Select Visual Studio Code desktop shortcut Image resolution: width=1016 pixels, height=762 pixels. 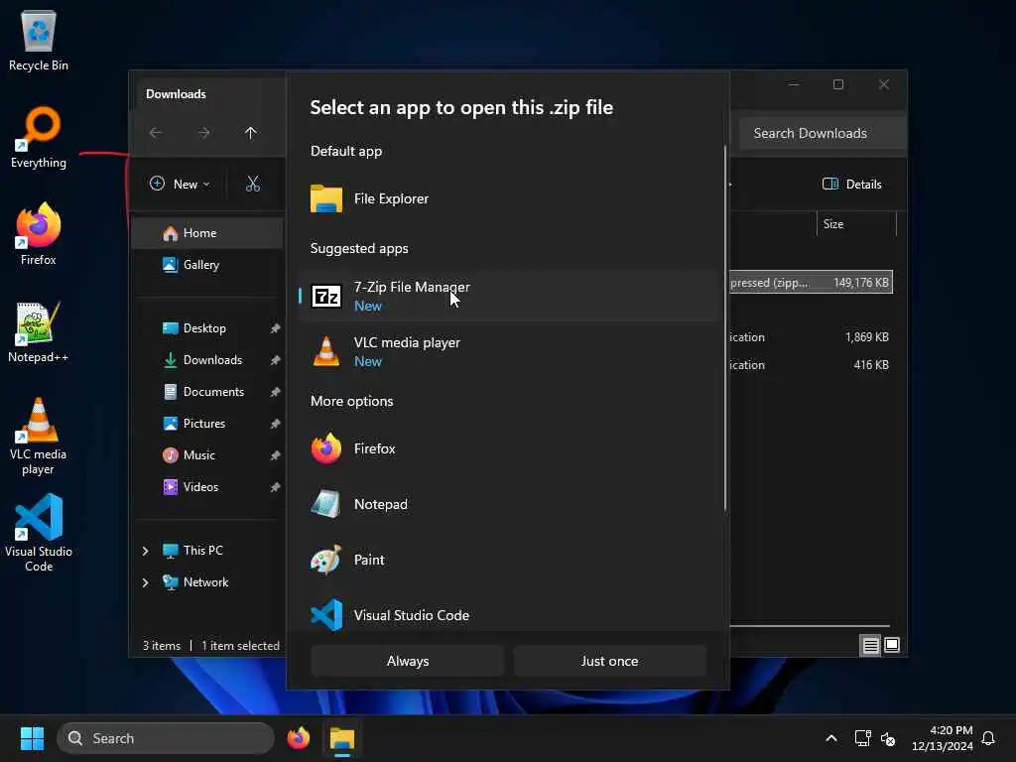coord(39,533)
